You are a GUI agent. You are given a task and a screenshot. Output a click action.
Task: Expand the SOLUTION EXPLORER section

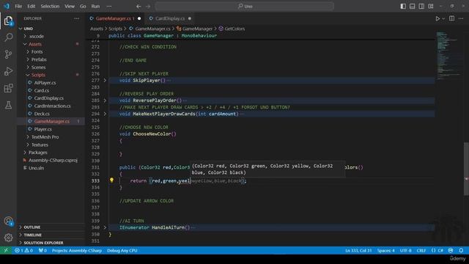click(x=43, y=243)
